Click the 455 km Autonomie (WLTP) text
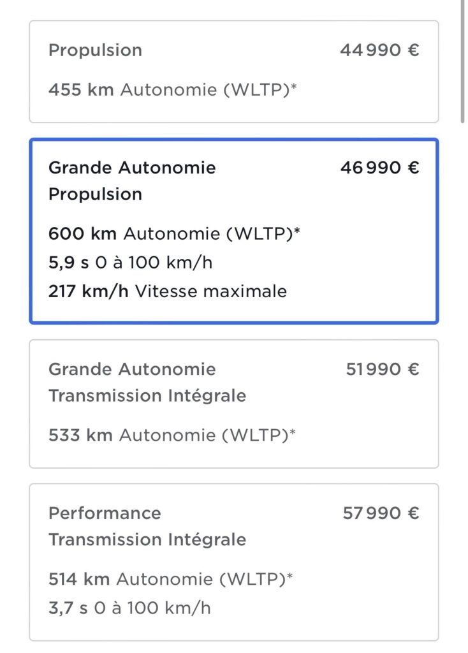The width and height of the screenshot is (468, 653). point(172,90)
